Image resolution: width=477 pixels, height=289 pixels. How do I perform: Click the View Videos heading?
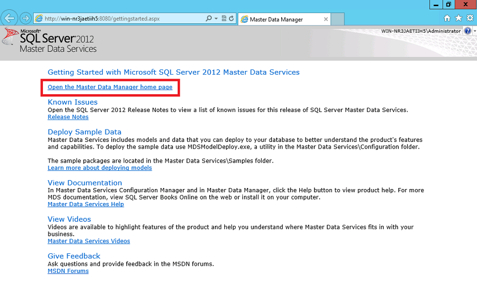[69, 219]
